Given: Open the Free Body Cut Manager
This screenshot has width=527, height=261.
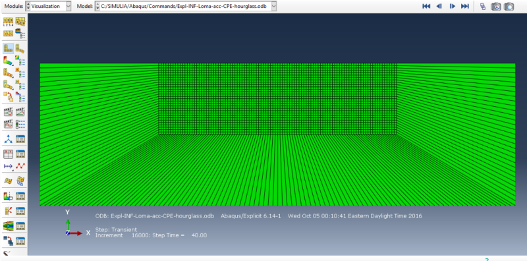Looking at the screenshot, I should pos(20,211).
